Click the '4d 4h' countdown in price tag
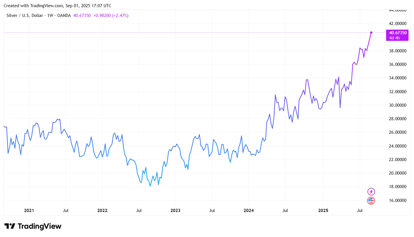Viewport: 414px width, 237px height. 394,38
